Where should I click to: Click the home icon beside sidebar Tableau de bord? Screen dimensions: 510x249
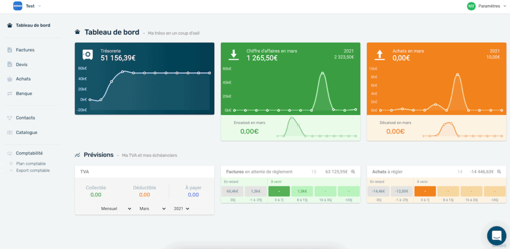10,25
